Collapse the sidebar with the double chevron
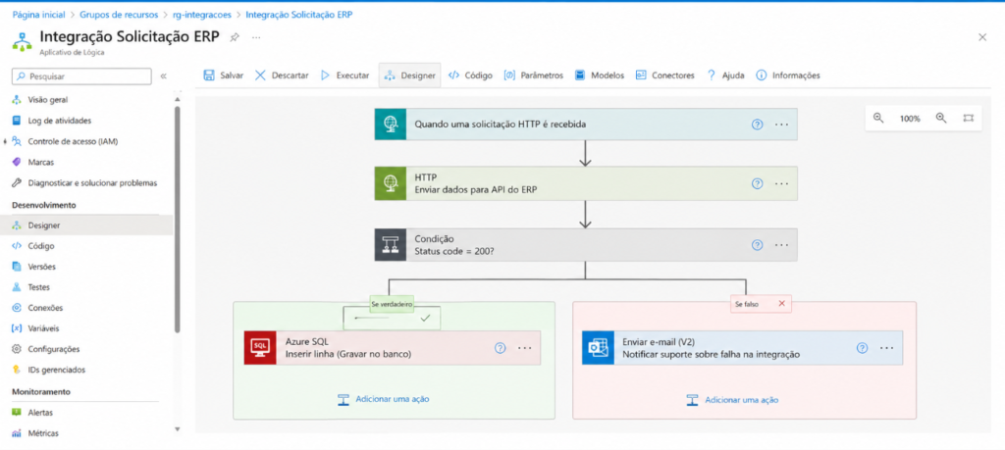Viewport: 1005px width, 450px height. click(163, 76)
